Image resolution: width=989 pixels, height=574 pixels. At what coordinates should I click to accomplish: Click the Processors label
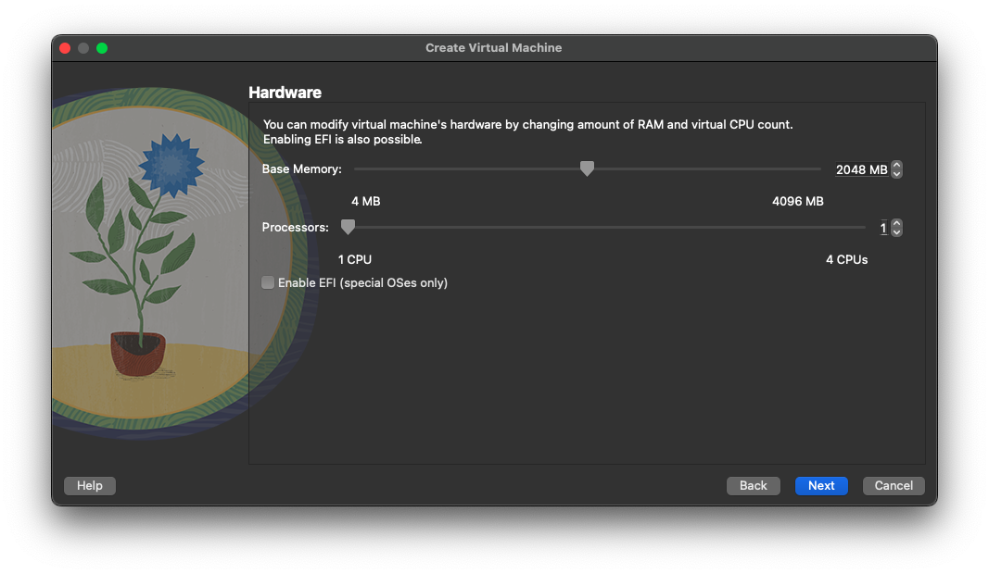click(x=295, y=228)
